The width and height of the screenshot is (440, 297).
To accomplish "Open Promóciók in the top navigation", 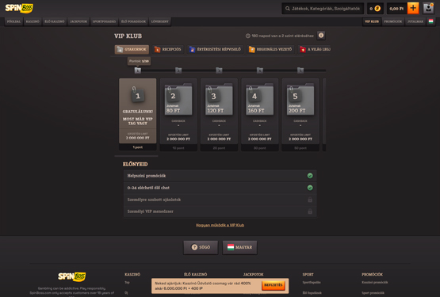I will click(393, 21).
